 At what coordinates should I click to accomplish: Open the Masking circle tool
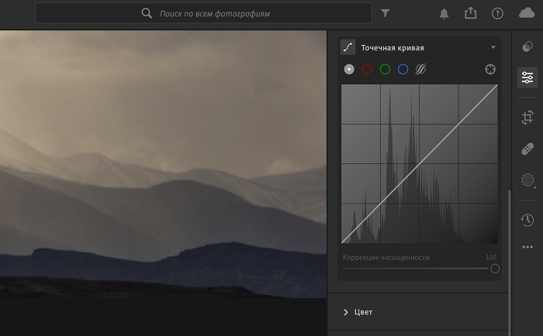[527, 180]
